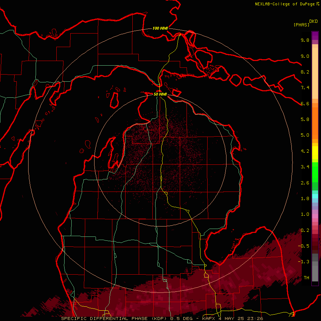Click the DKD label above the color scale

[x=314, y=21]
